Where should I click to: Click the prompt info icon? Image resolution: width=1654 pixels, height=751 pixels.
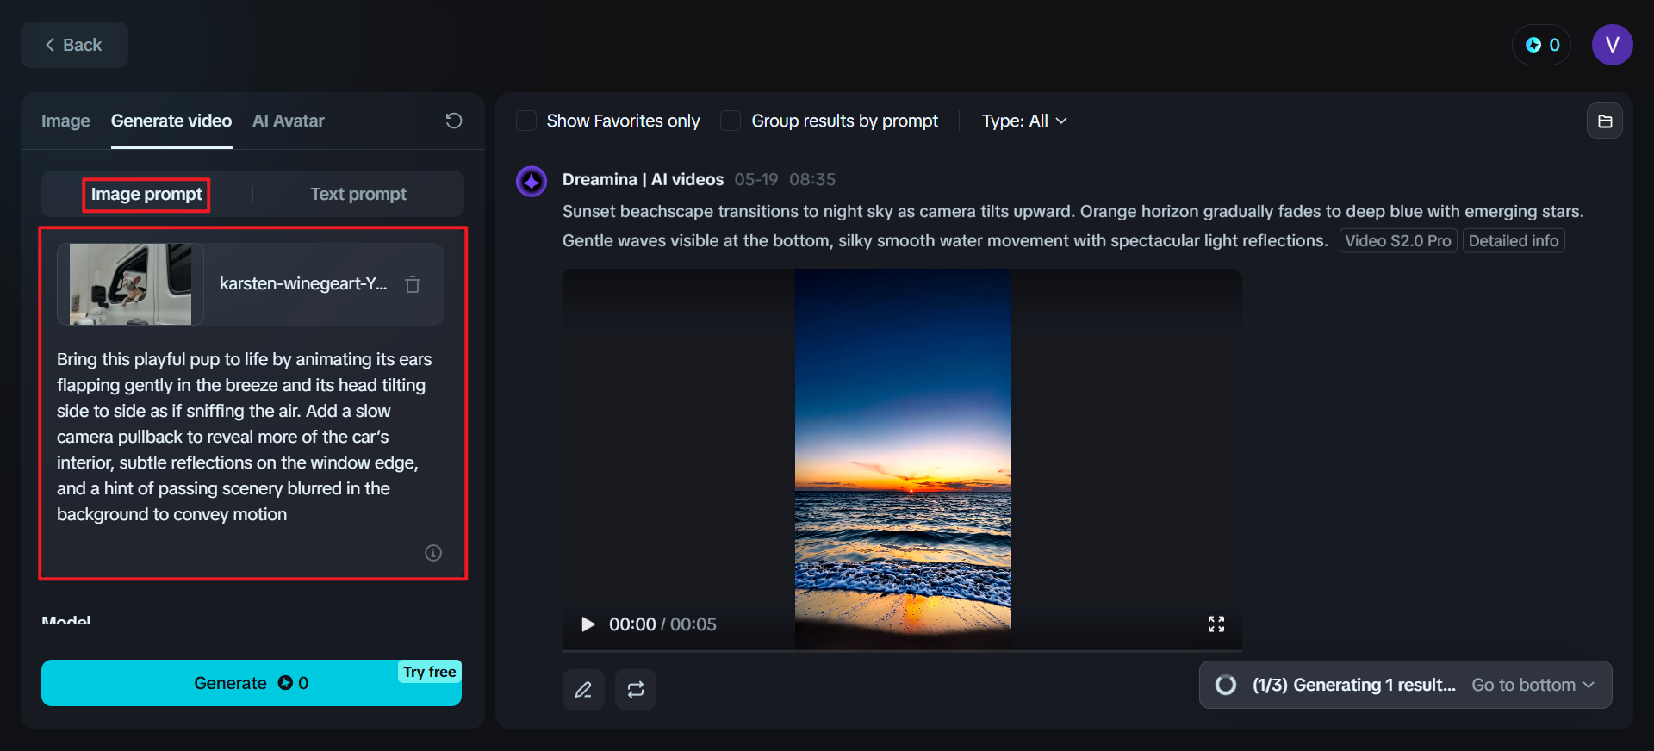pos(433,553)
